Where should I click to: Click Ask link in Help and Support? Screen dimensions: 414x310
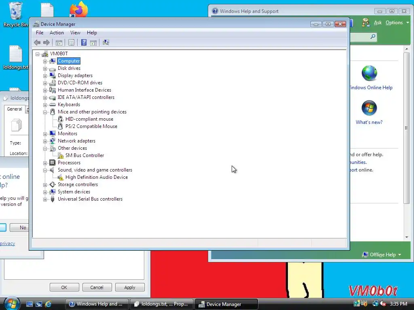(378, 23)
